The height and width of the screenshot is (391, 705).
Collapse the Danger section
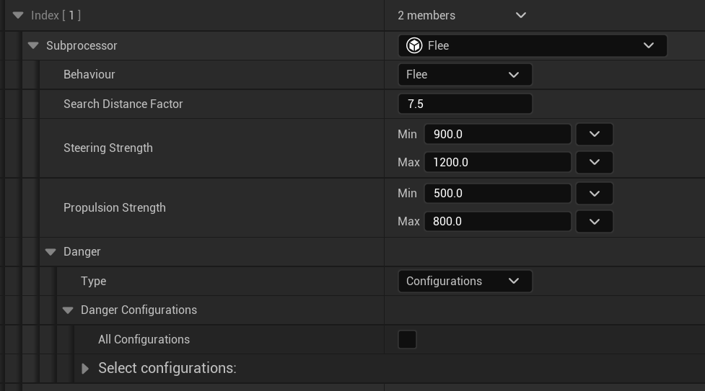51,251
